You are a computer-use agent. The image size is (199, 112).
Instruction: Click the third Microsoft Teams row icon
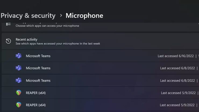pos(18,80)
